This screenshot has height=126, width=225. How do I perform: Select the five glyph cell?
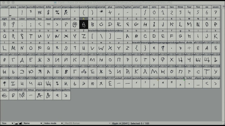[198, 12]
